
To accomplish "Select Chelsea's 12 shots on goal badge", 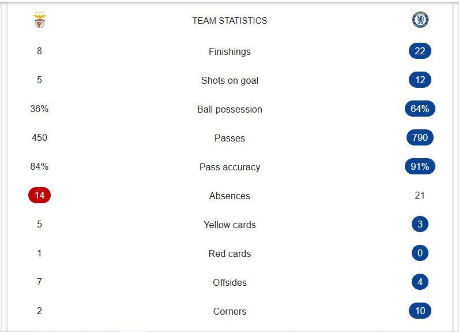I will pos(420,80).
